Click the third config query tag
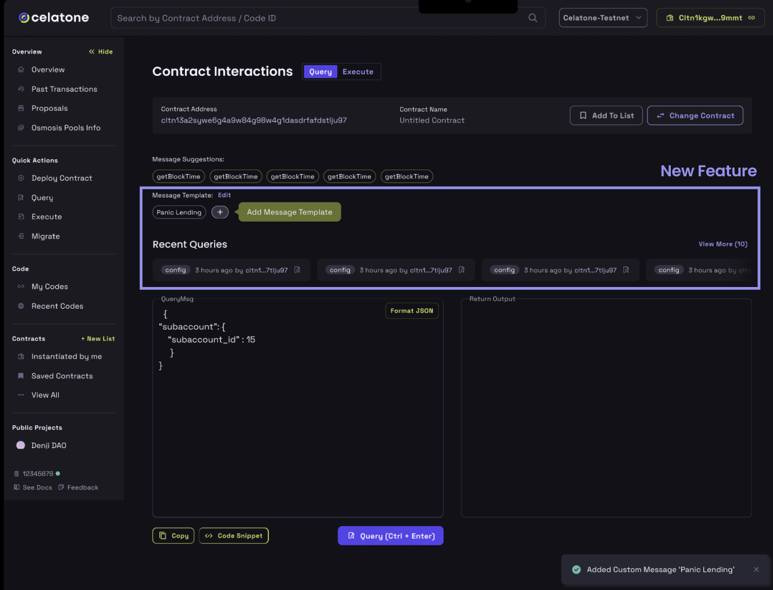The image size is (773, 590). pyautogui.click(x=505, y=270)
